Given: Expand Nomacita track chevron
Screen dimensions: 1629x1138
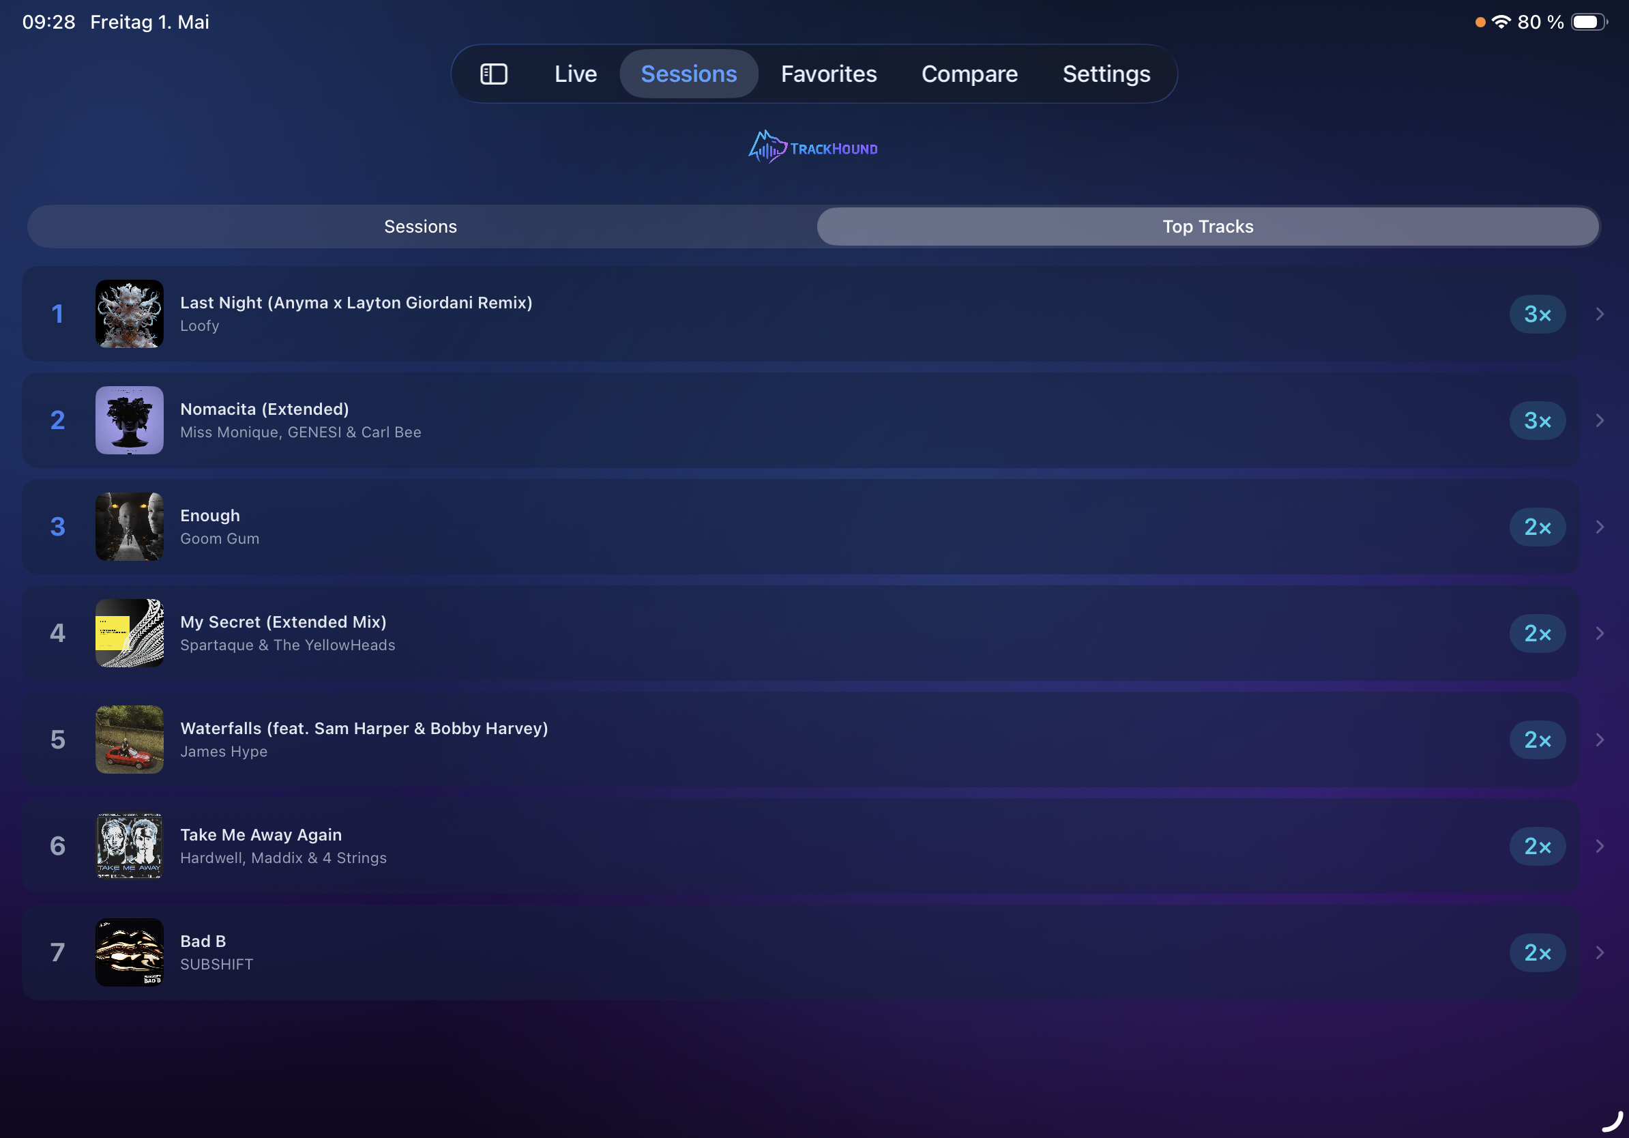Looking at the screenshot, I should click(x=1600, y=420).
